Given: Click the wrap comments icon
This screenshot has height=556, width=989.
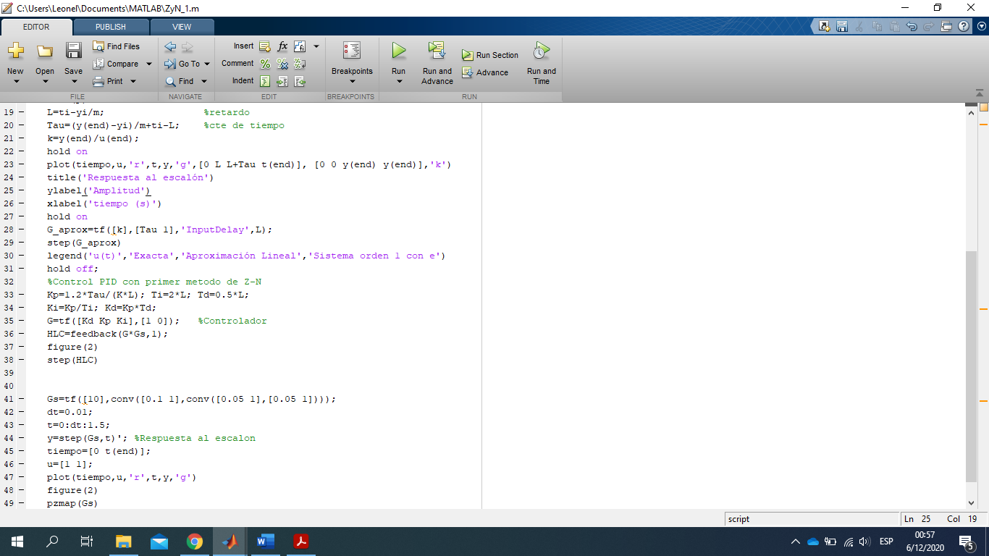Looking at the screenshot, I should click(x=300, y=64).
